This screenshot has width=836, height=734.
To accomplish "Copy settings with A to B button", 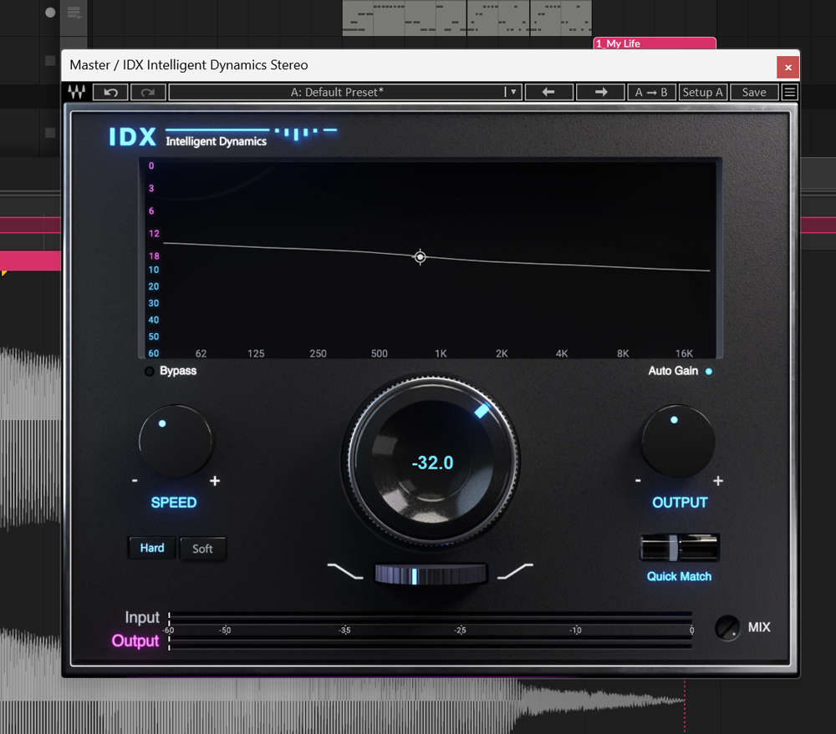I will click(651, 92).
